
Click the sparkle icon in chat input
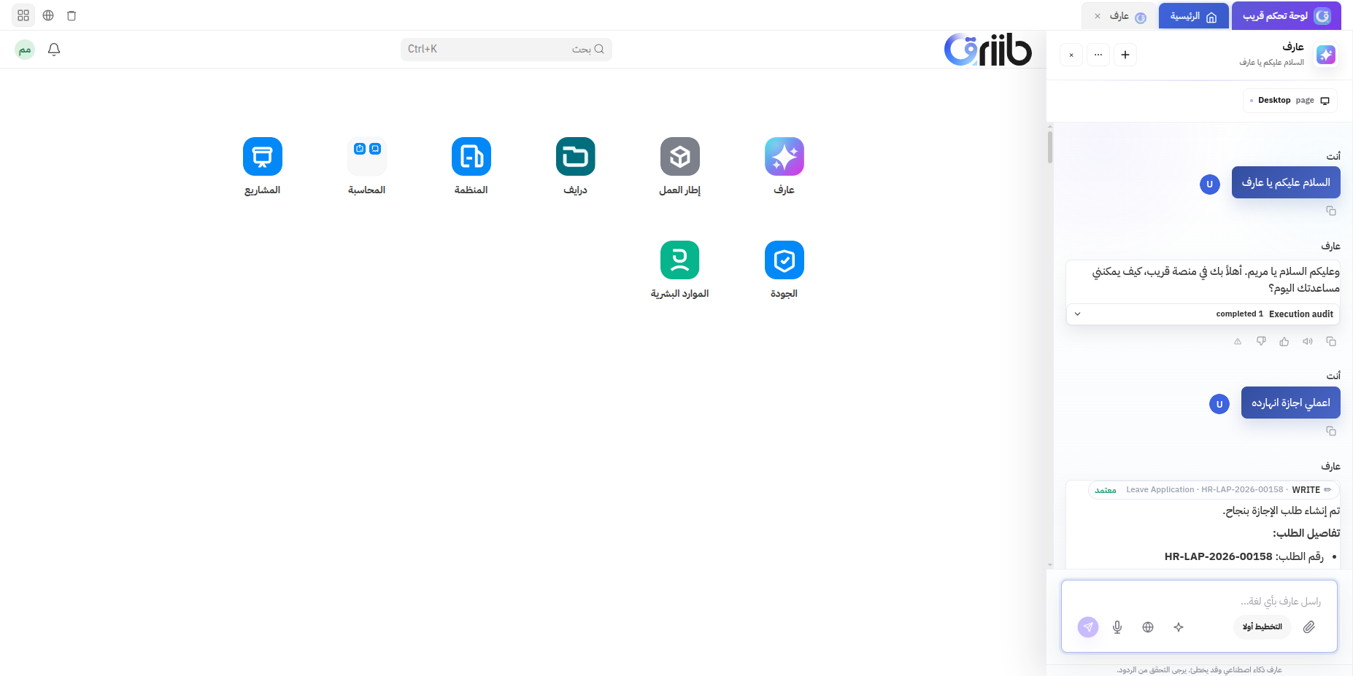pos(1179,627)
